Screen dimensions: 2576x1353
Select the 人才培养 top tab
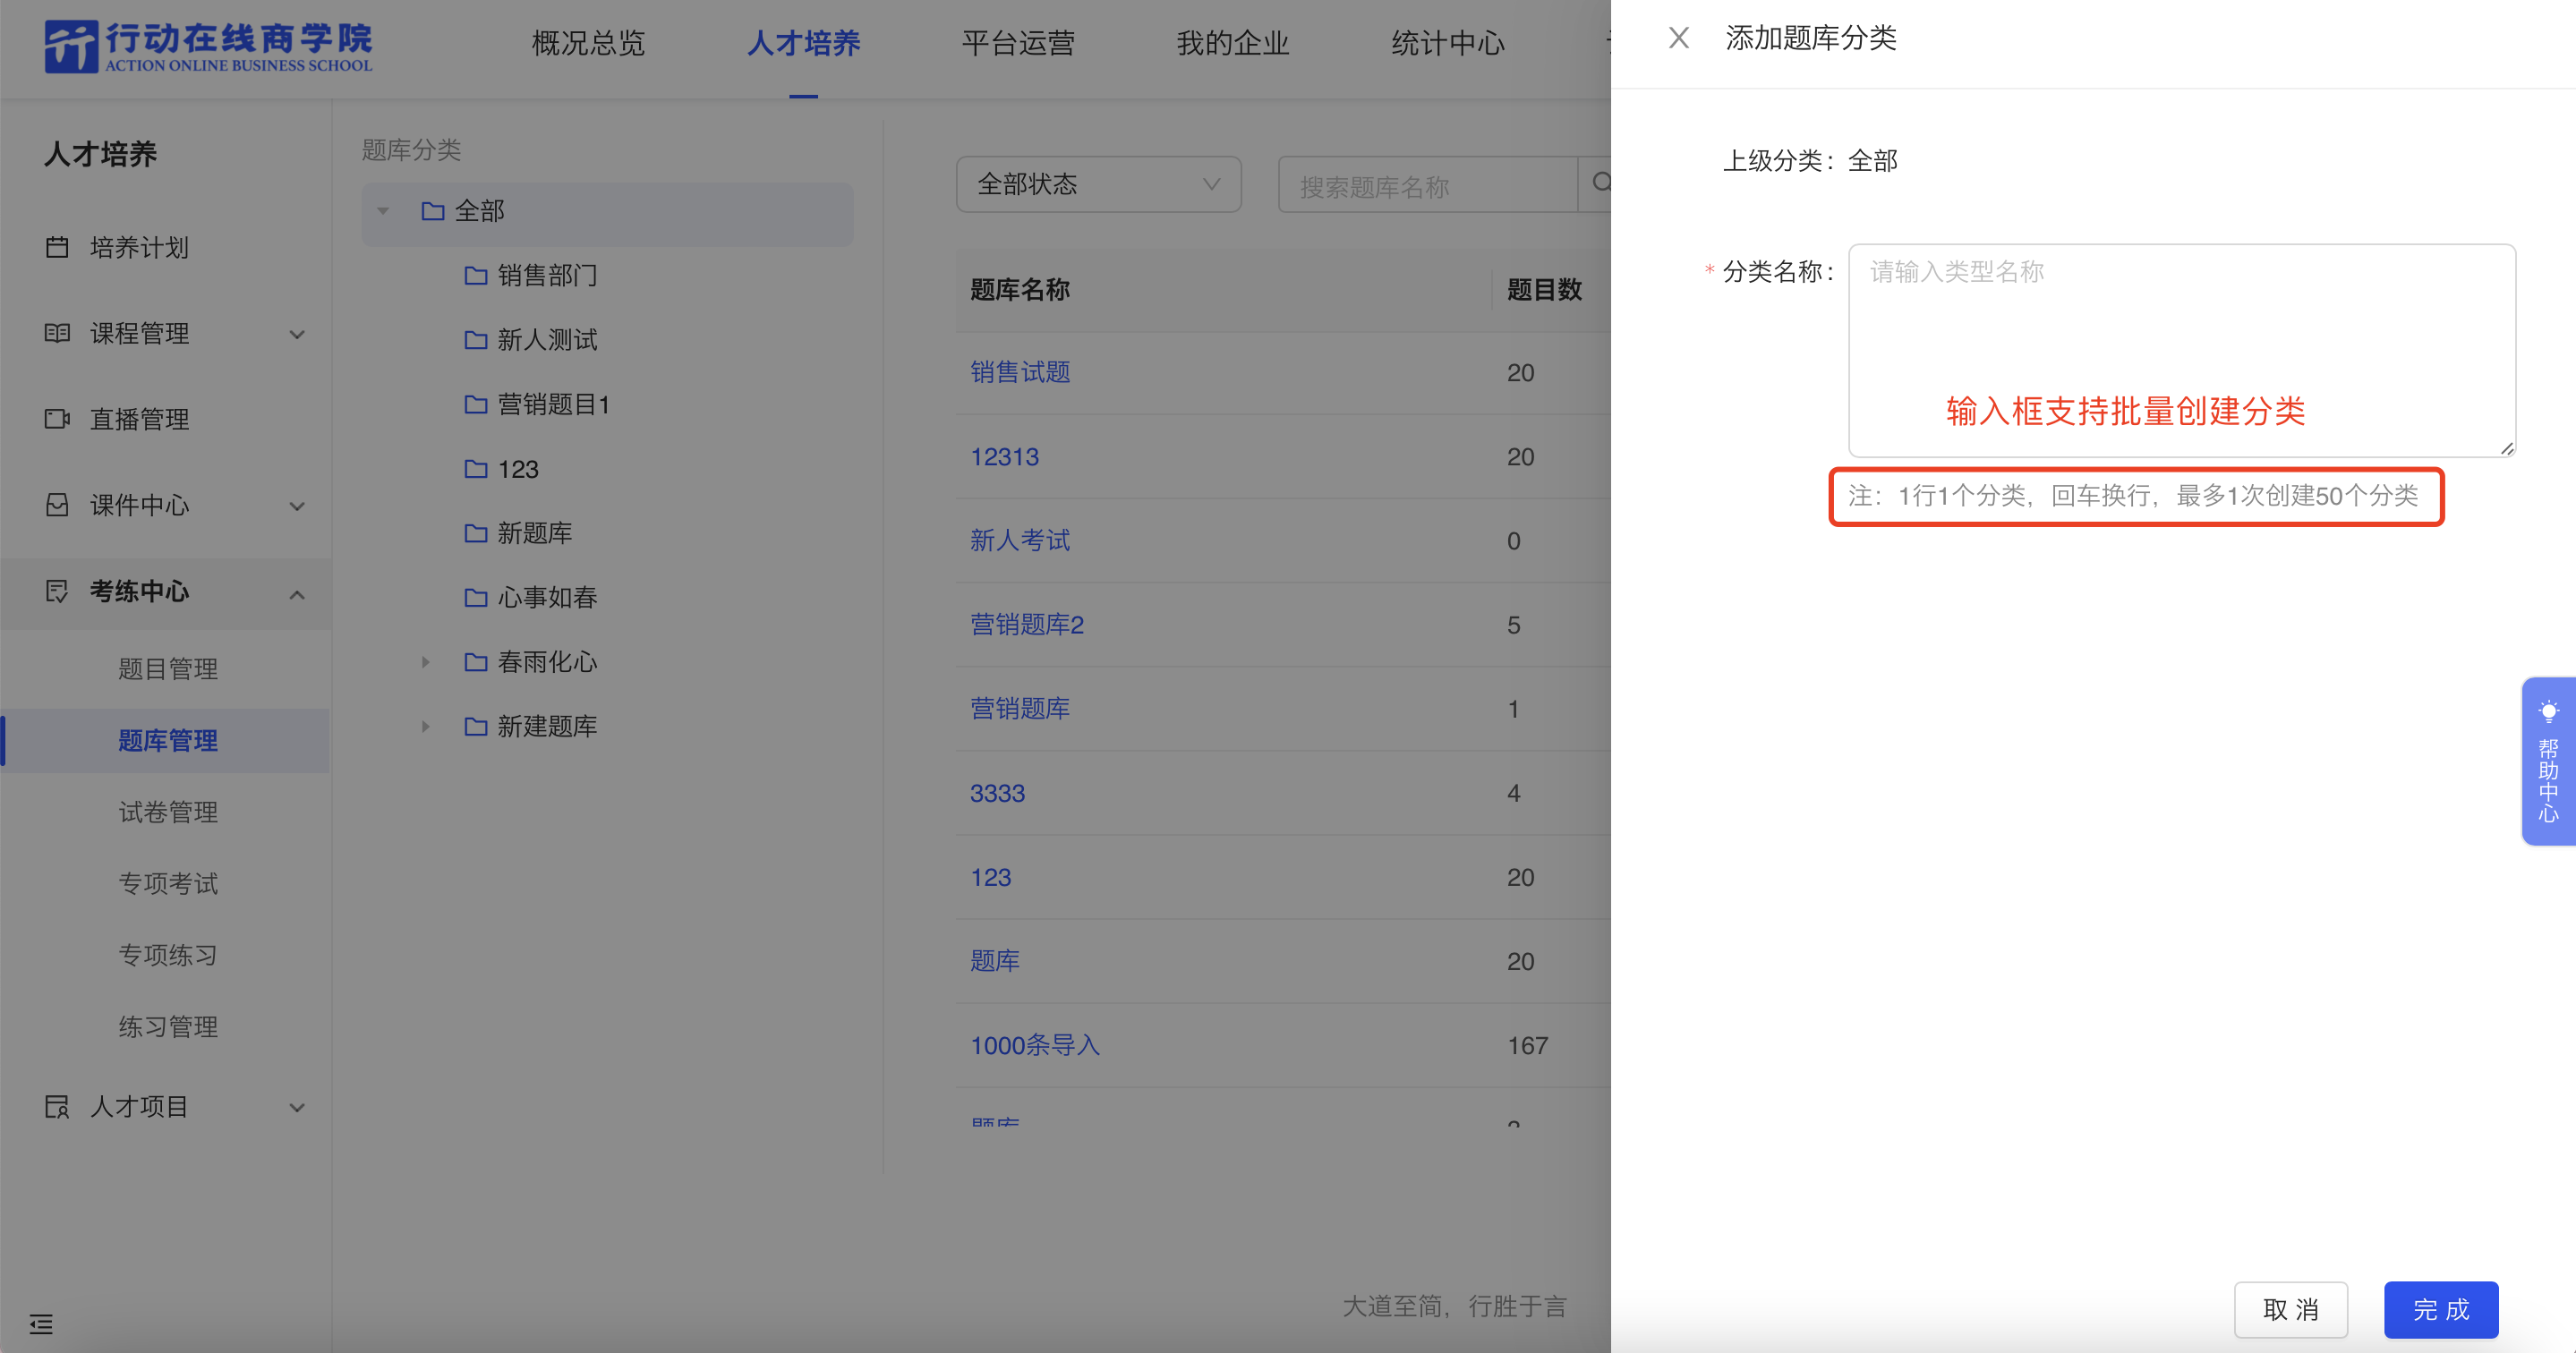click(803, 43)
